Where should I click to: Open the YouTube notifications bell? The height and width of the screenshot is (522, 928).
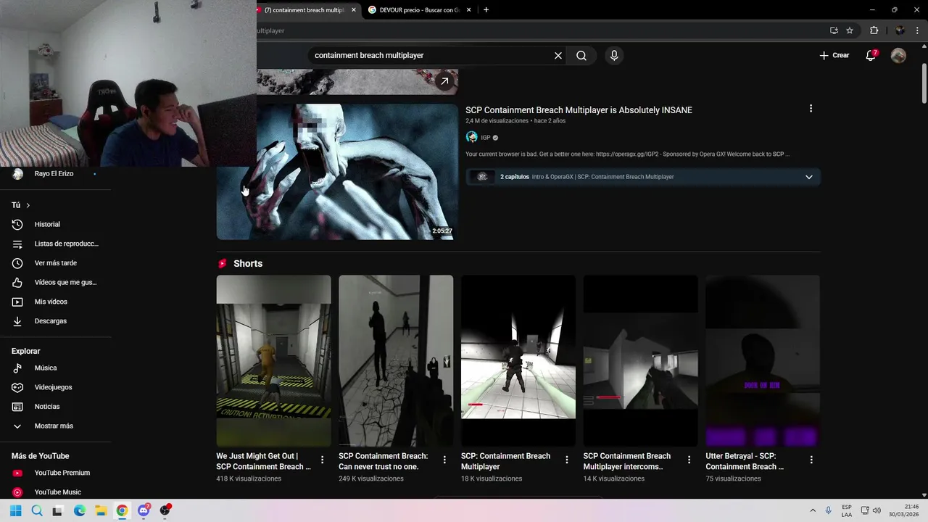(x=871, y=56)
